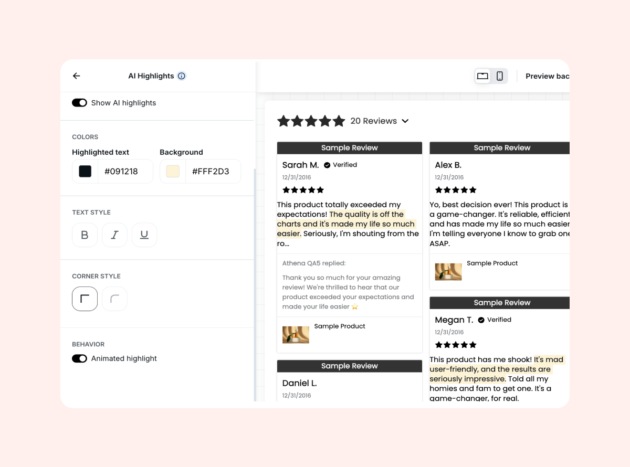This screenshot has width=630, height=467.
Task: Select the Italic text style icon
Action: (x=114, y=235)
